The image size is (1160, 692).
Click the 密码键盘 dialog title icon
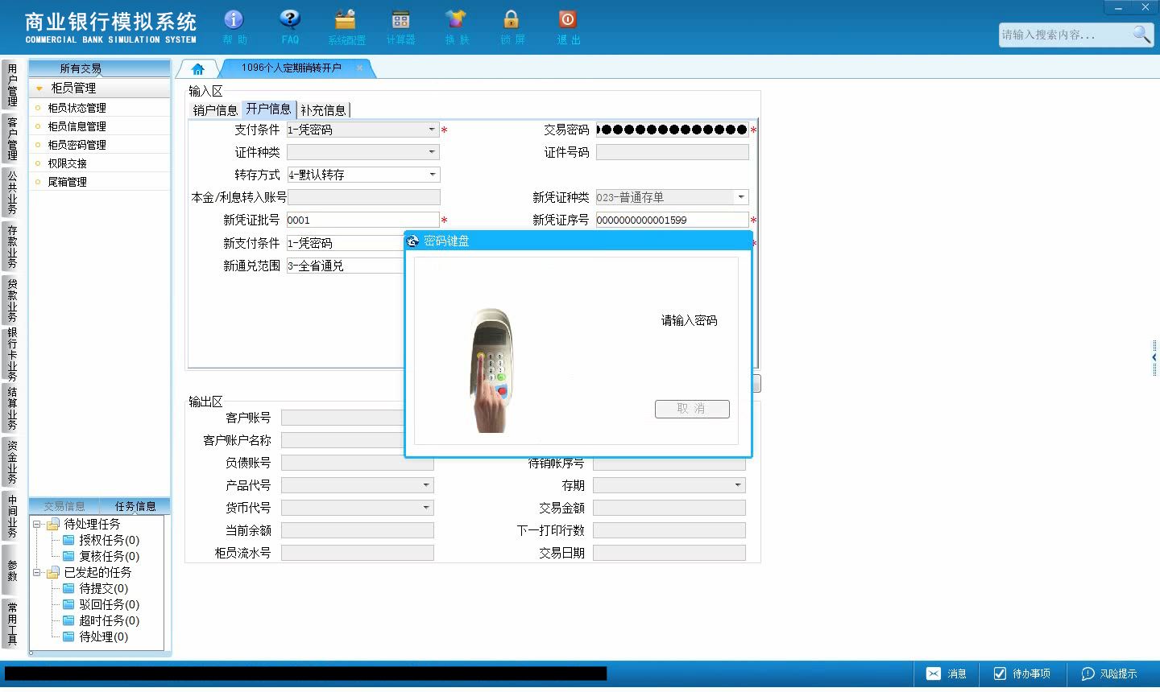pyautogui.click(x=413, y=241)
